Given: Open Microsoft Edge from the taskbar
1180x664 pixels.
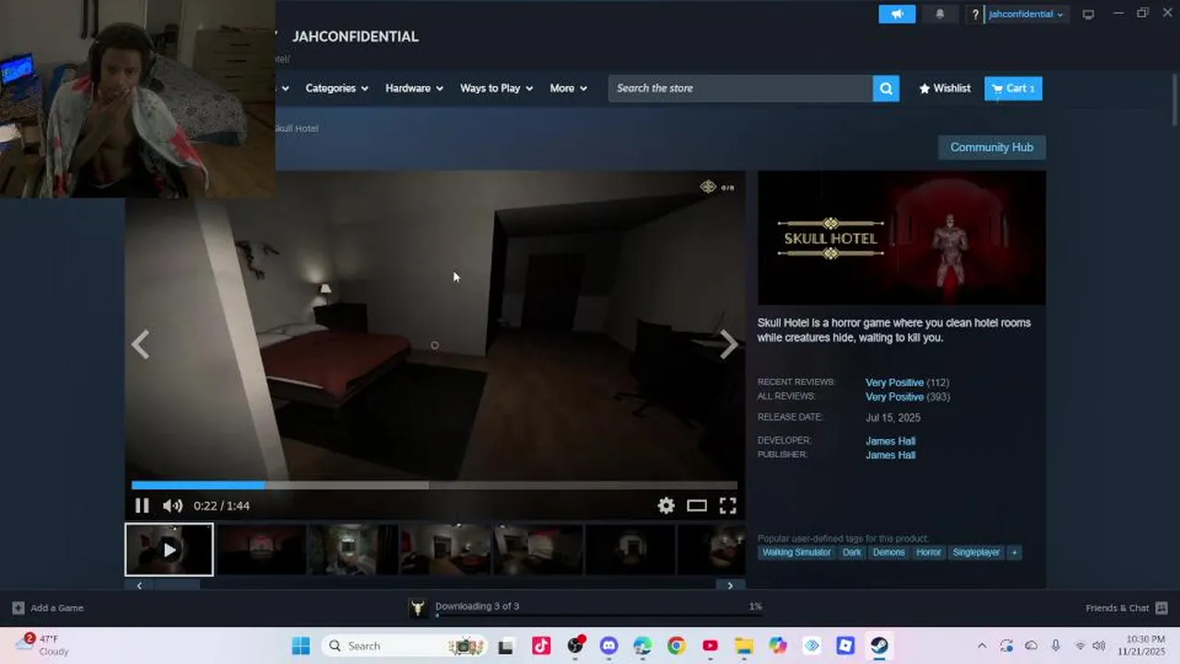Looking at the screenshot, I should point(643,646).
